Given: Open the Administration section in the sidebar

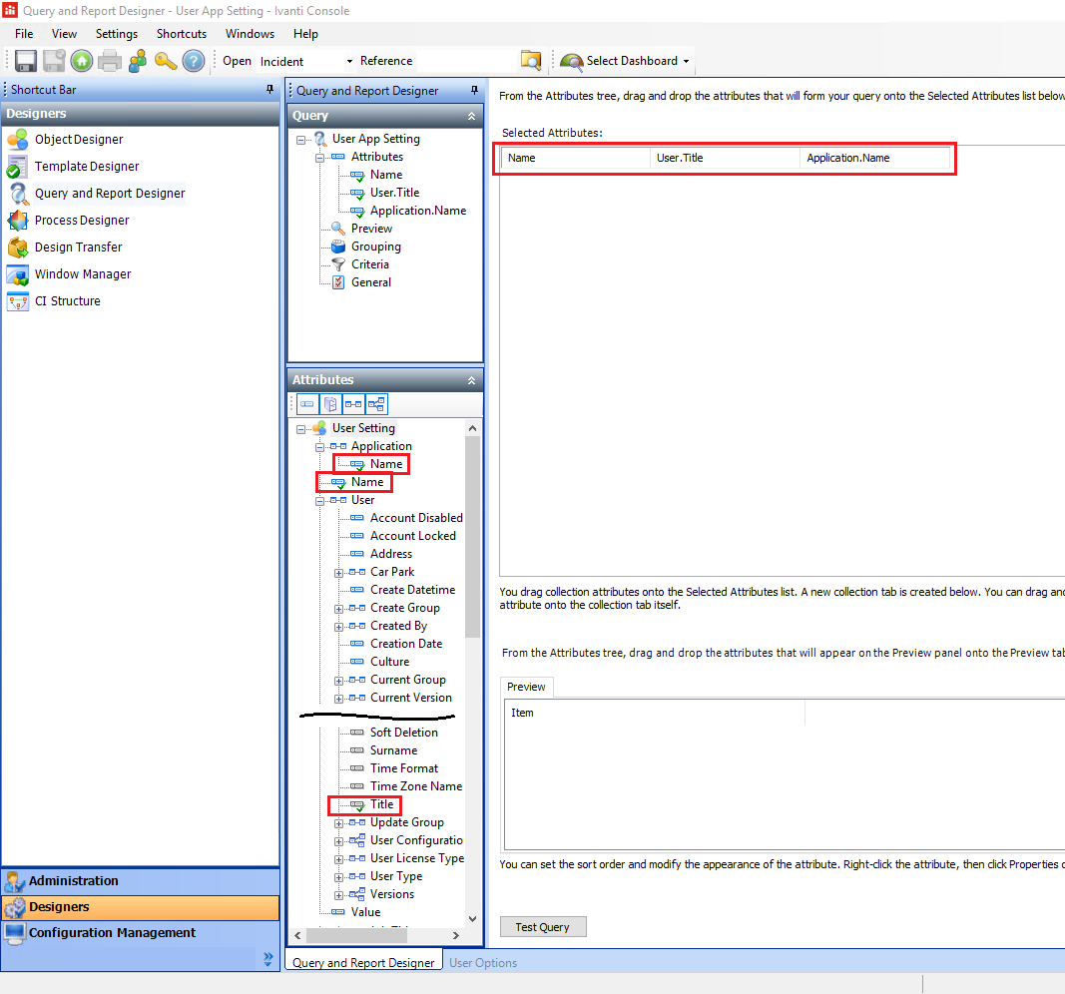Looking at the screenshot, I should coord(74,881).
